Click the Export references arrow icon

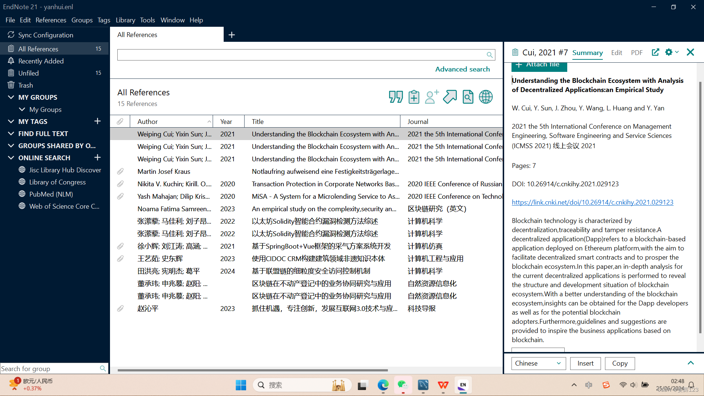coord(450,97)
